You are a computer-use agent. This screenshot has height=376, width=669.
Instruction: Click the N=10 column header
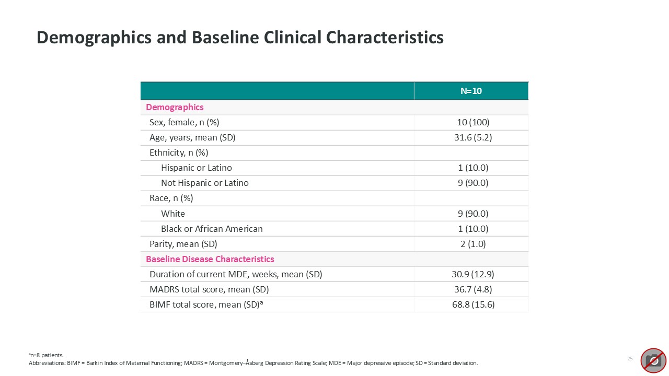click(x=471, y=91)
